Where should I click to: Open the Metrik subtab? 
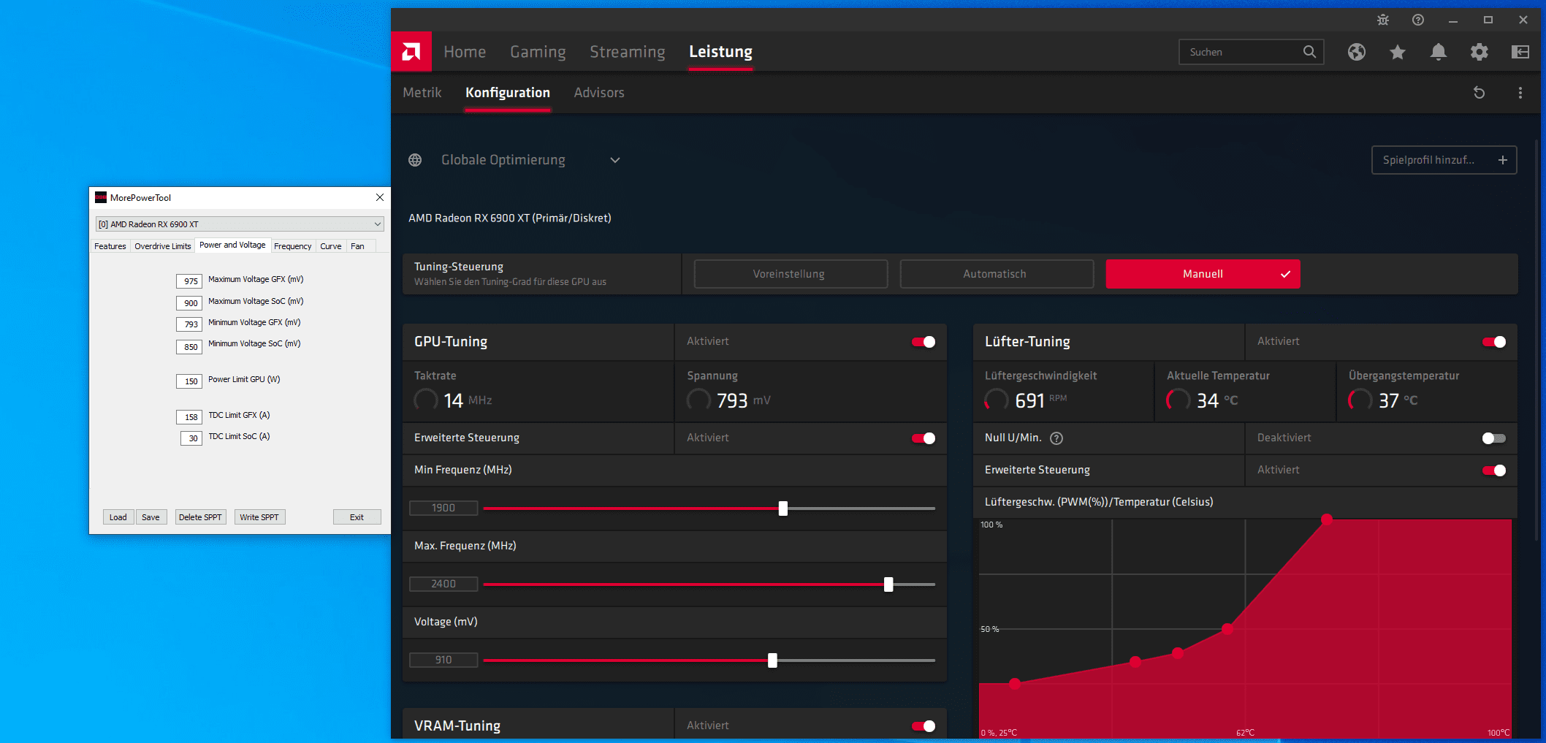coord(422,93)
